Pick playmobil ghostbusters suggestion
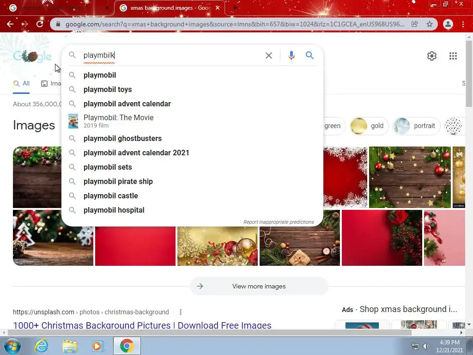Screen dimensions: 473x355 [193, 138]
